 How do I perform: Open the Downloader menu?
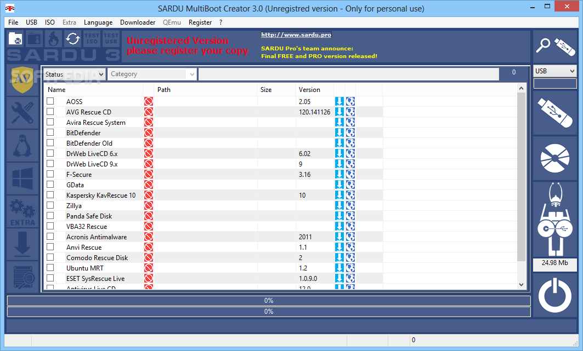(138, 22)
